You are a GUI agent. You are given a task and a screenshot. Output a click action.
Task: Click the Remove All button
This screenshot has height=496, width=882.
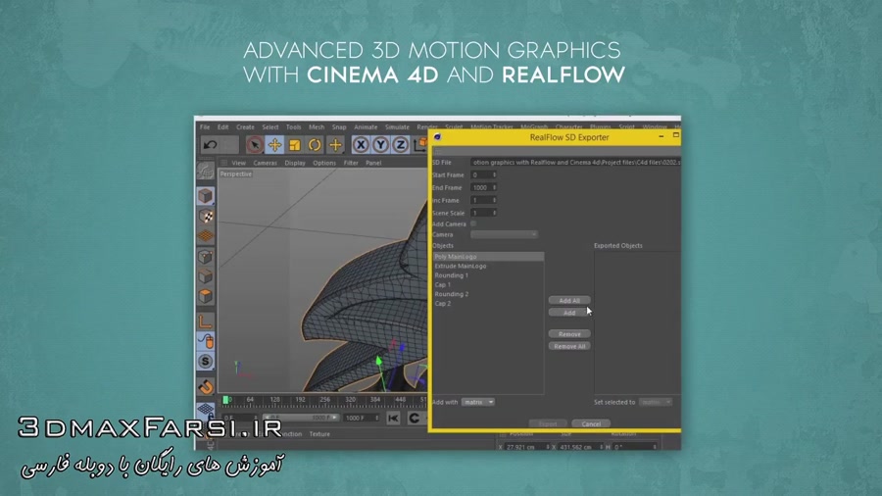(569, 346)
